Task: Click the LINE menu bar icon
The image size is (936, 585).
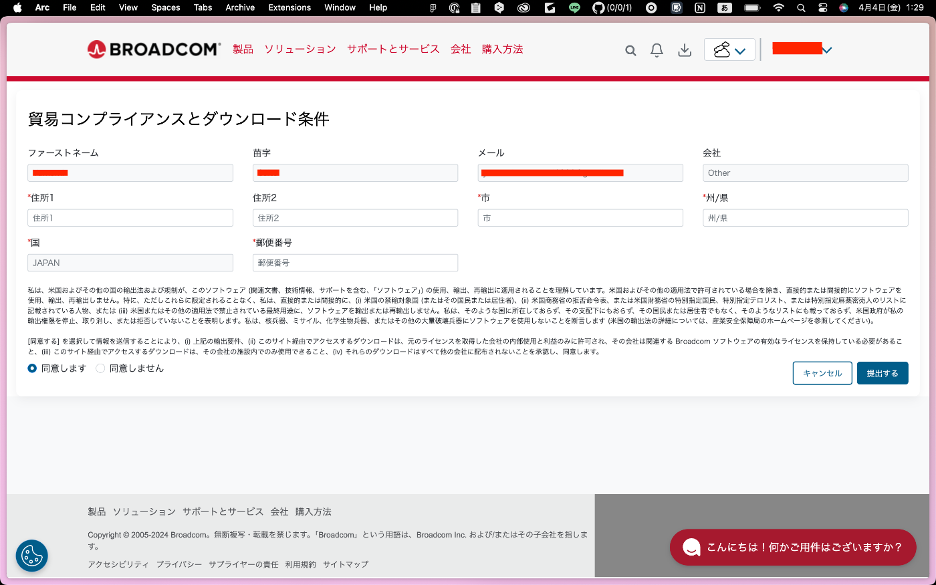Action: click(574, 7)
